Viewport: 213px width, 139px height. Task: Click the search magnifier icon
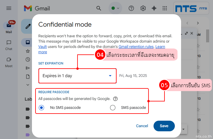click(99, 8)
